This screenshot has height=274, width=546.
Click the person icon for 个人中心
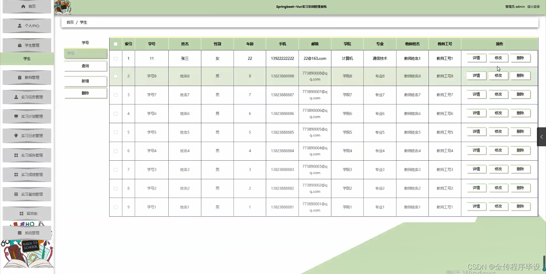(x=20, y=26)
